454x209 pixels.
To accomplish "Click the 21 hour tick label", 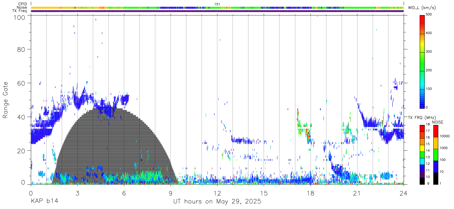I will point(357,193).
